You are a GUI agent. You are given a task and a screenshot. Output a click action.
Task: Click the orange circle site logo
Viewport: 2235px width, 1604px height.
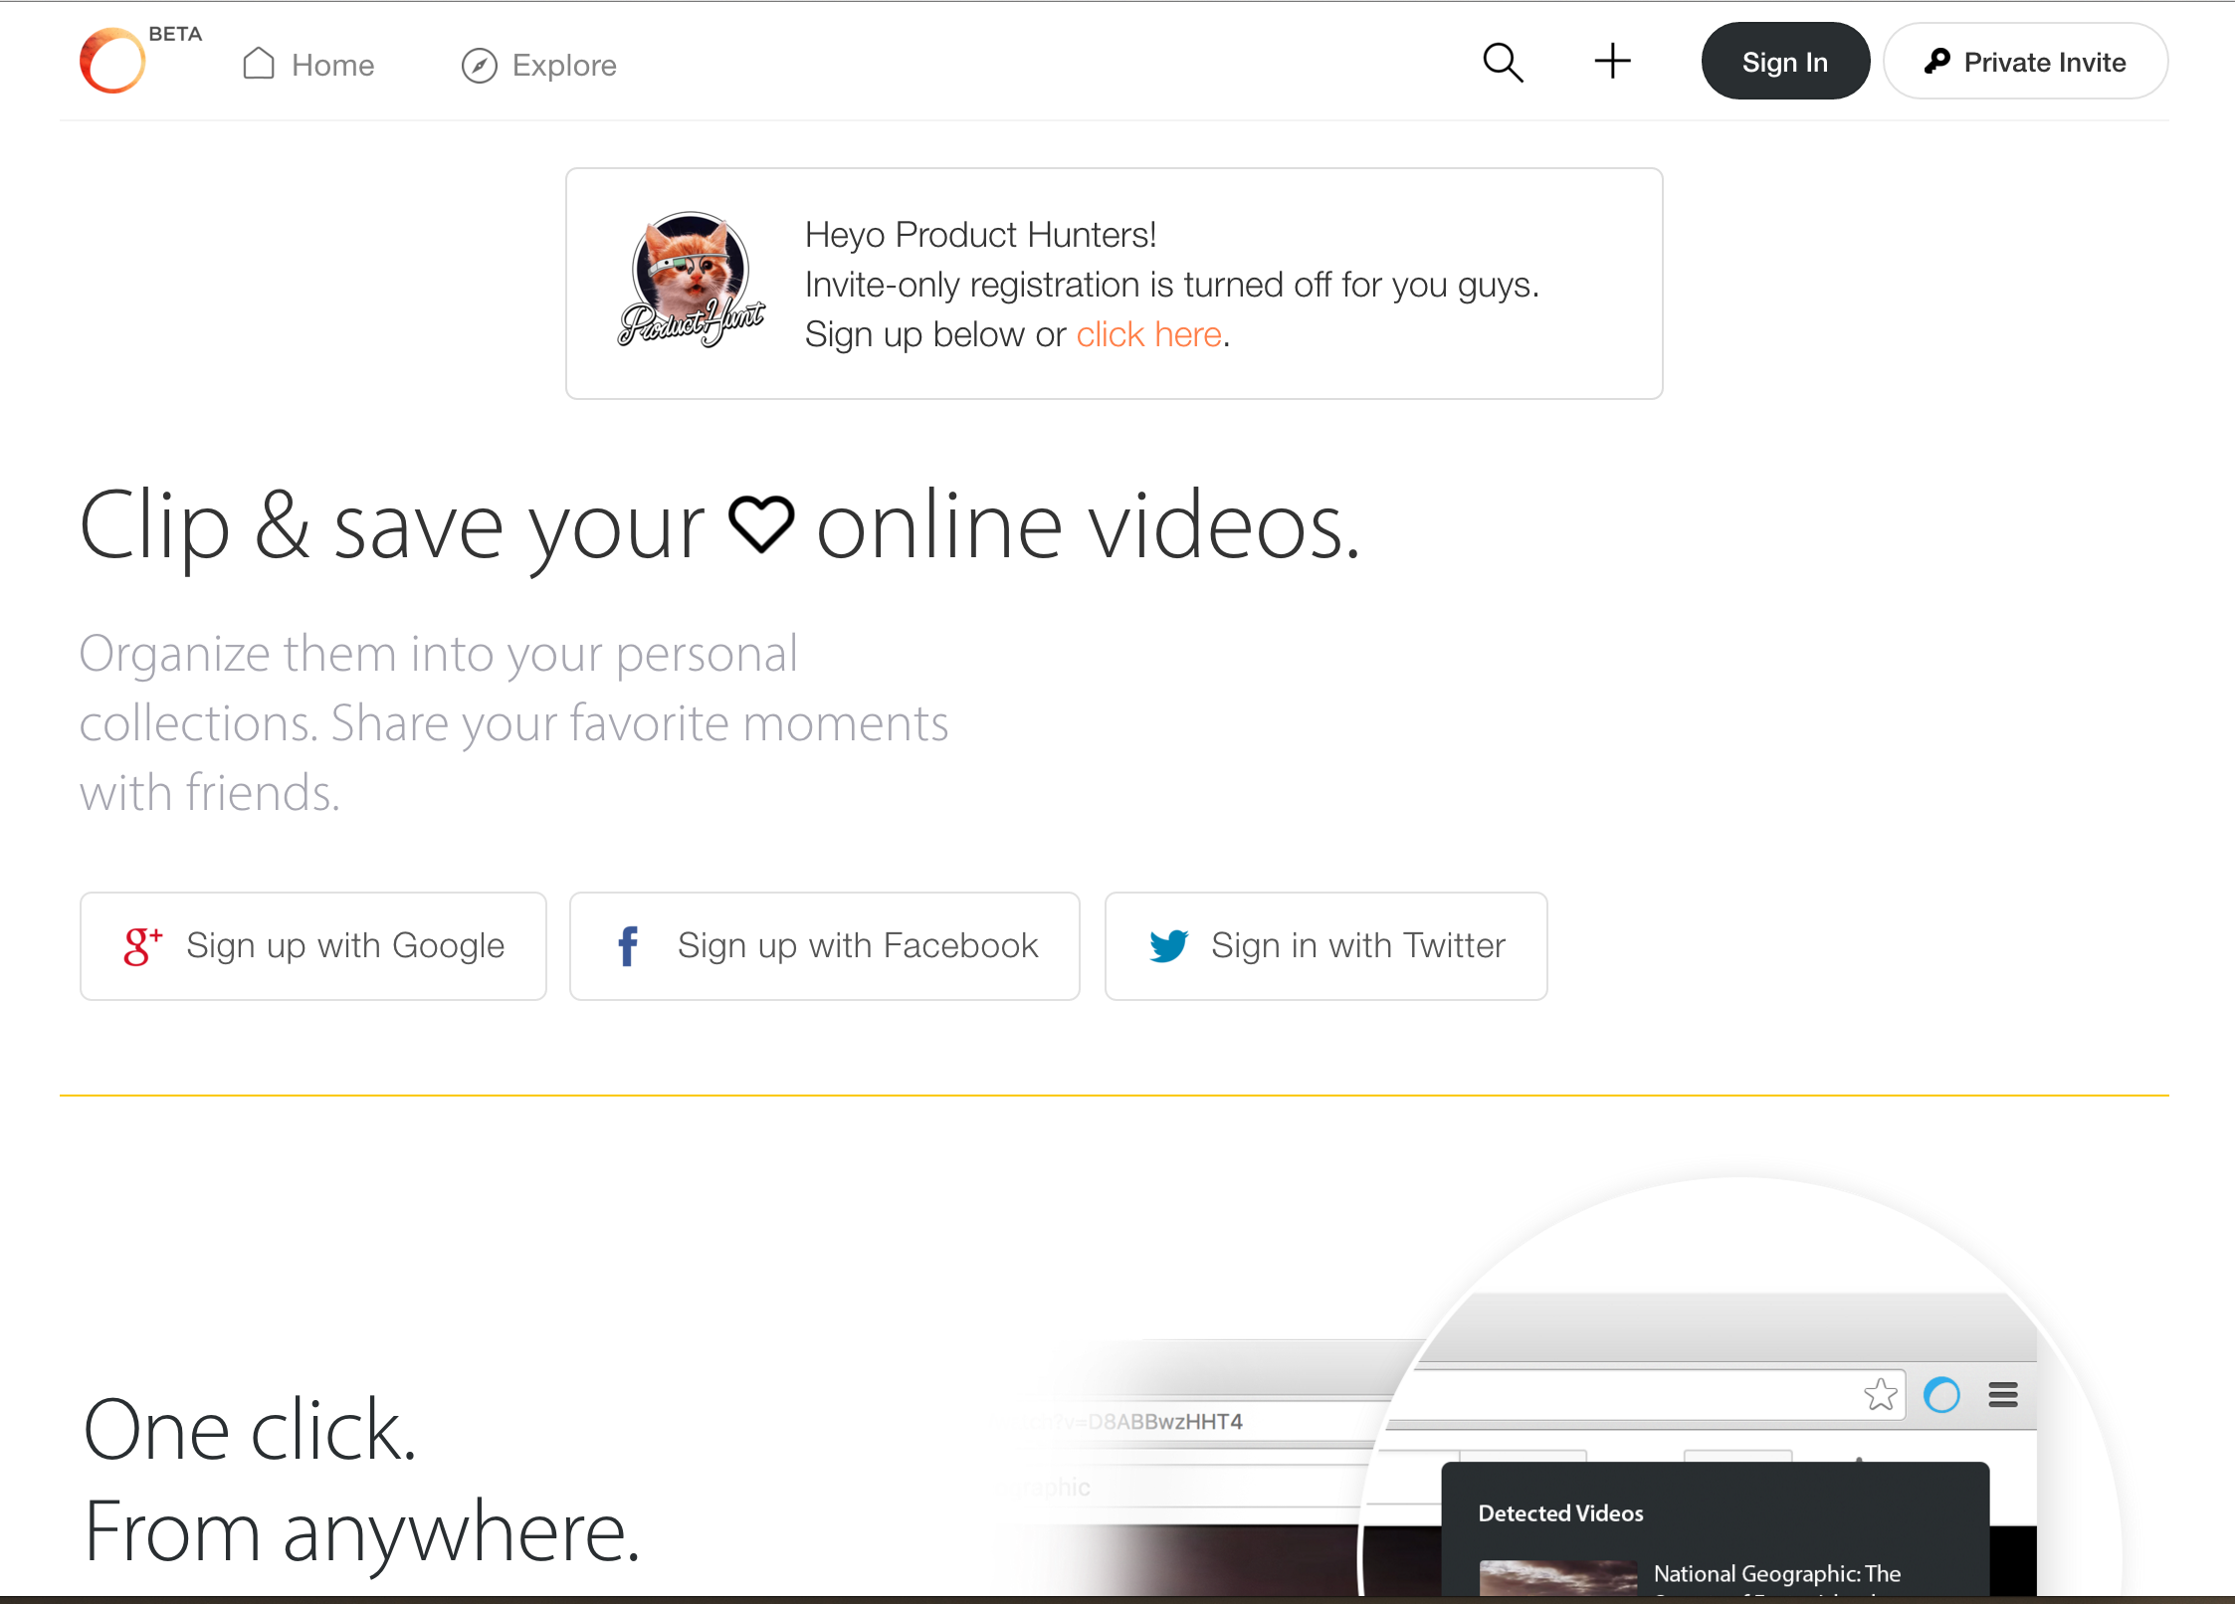pyautogui.click(x=112, y=62)
